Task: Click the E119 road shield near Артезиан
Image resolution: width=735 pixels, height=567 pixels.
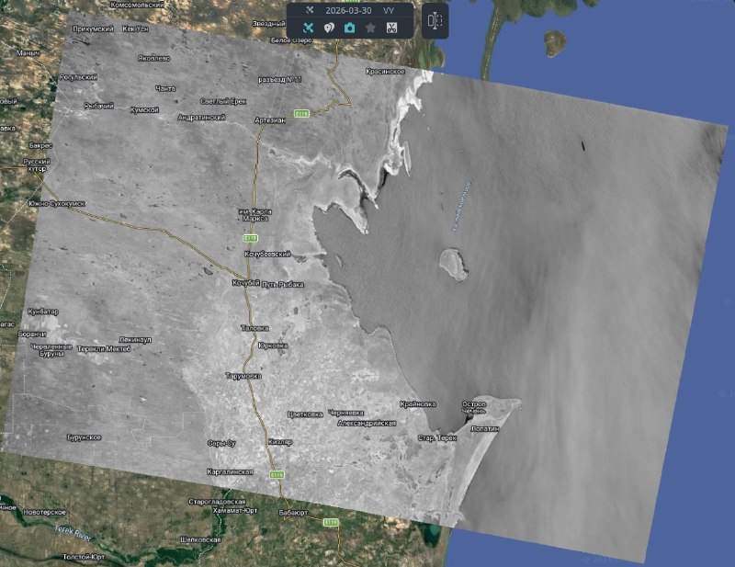Action: [301, 113]
